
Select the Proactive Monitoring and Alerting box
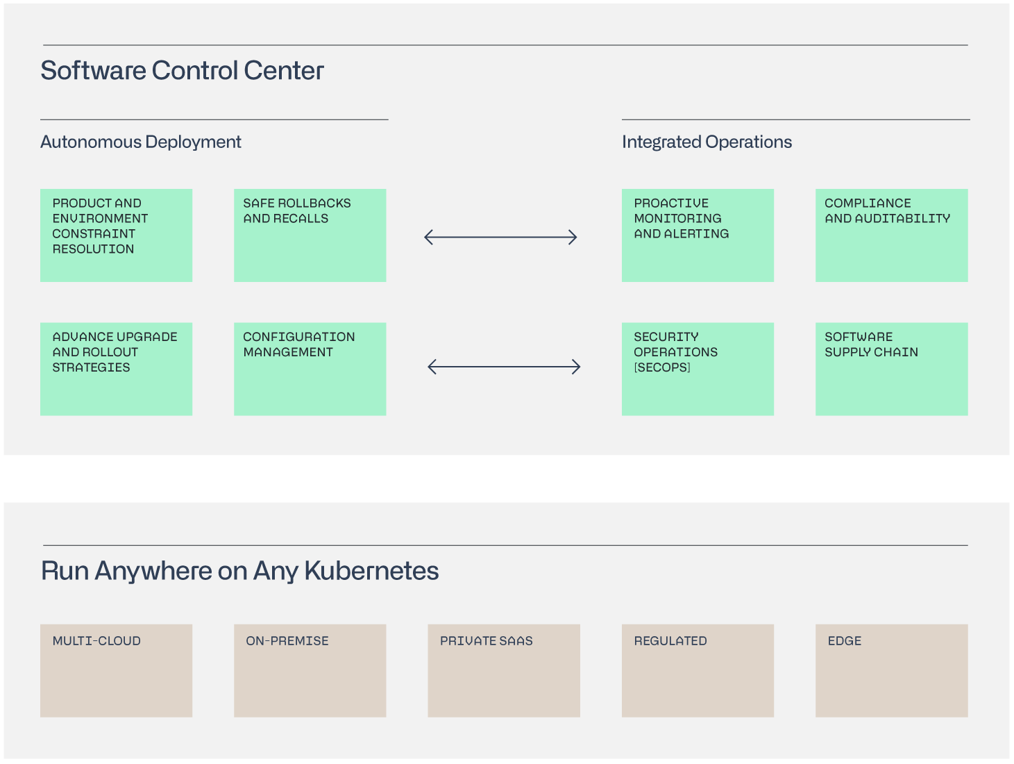(698, 235)
